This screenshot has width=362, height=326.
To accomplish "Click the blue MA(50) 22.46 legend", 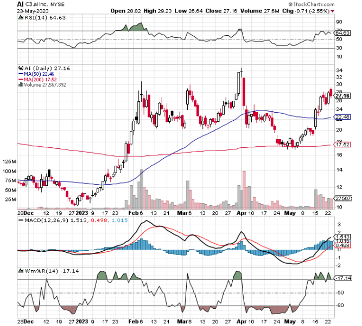I will pyautogui.click(x=36, y=74).
